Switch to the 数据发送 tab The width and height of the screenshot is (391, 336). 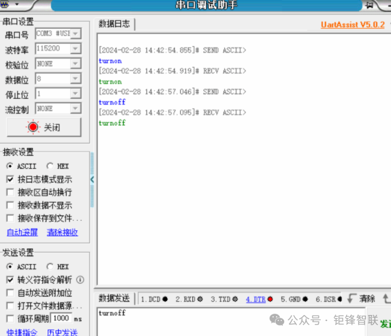coord(114,298)
